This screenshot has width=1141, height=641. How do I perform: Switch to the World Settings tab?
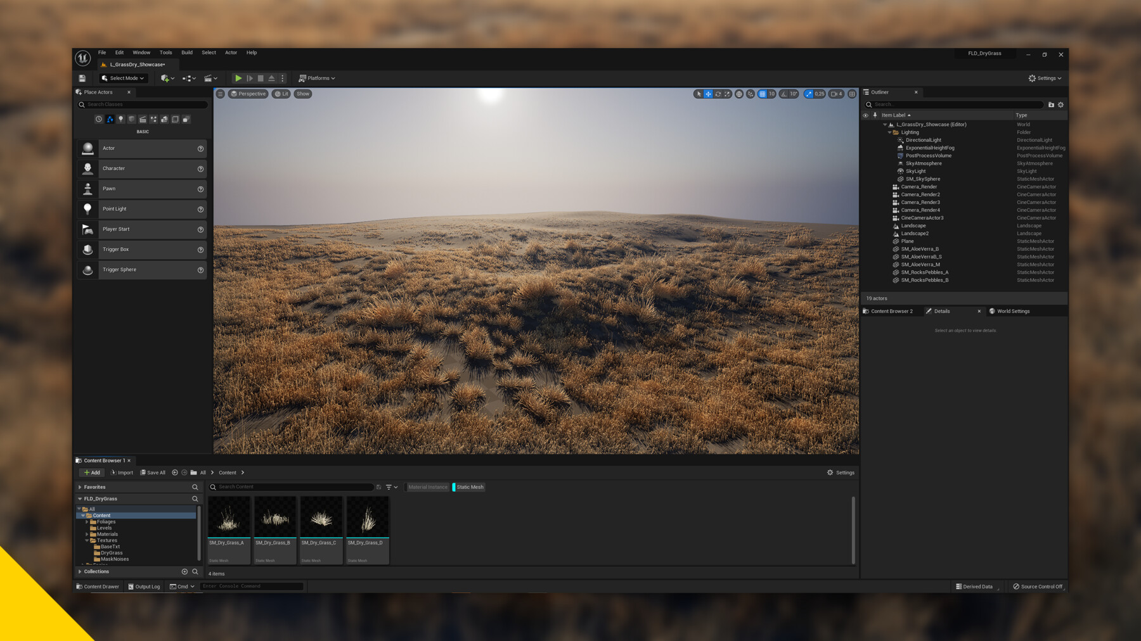click(1012, 311)
